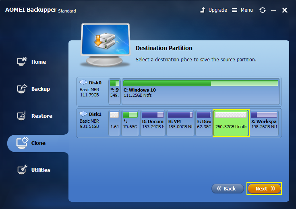This screenshot has height=209, width=296.
Task: Click the Destination Partition heading
Action: pyautogui.click(x=164, y=48)
